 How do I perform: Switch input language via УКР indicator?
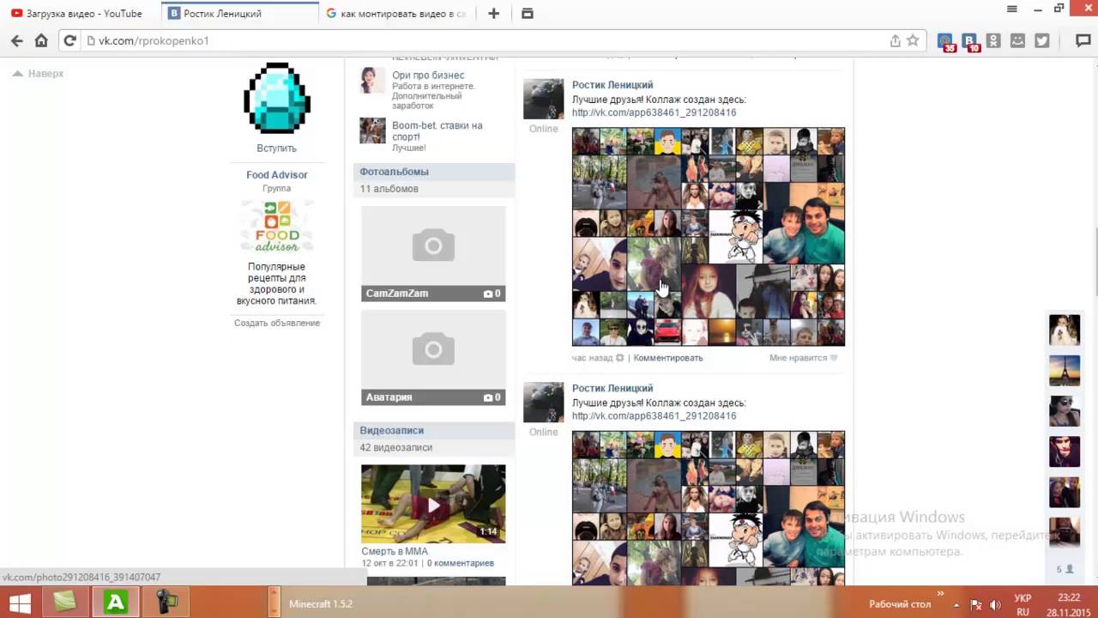[1023, 597]
